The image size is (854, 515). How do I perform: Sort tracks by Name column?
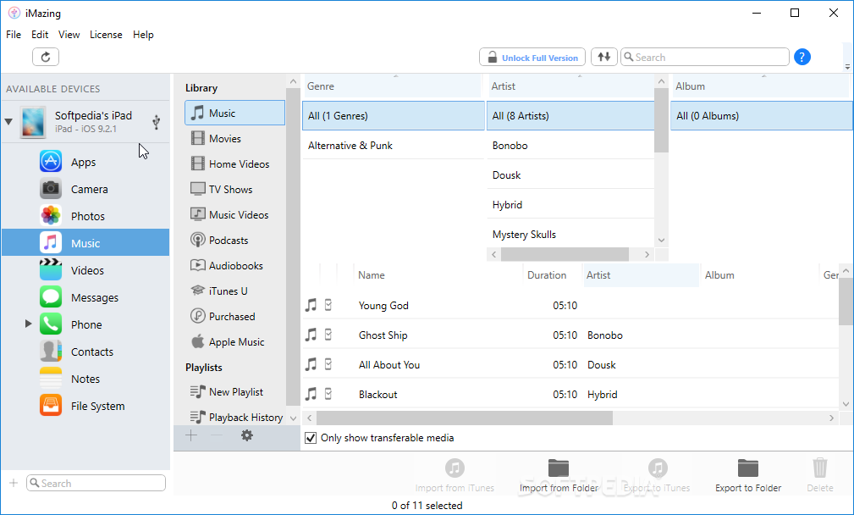coord(438,275)
